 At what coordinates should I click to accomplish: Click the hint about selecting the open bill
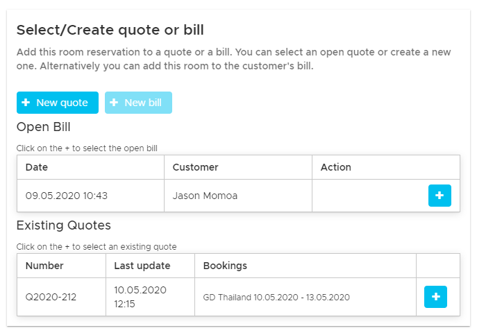[x=87, y=148]
